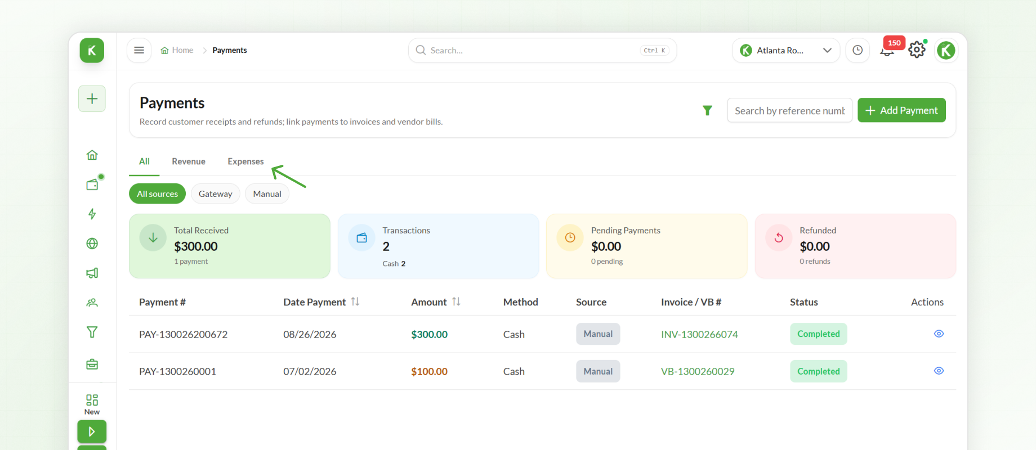Click the green K logo in sidebar
1036x450 pixels.
(x=92, y=51)
